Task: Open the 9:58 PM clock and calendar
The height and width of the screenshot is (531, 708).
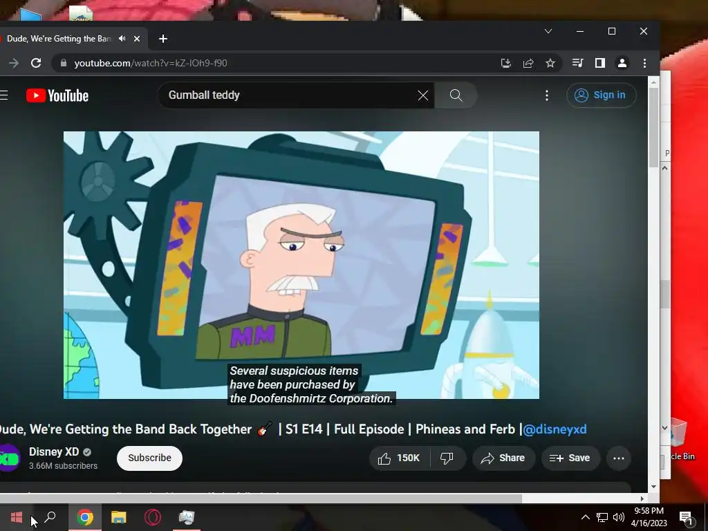Action: coord(649,517)
